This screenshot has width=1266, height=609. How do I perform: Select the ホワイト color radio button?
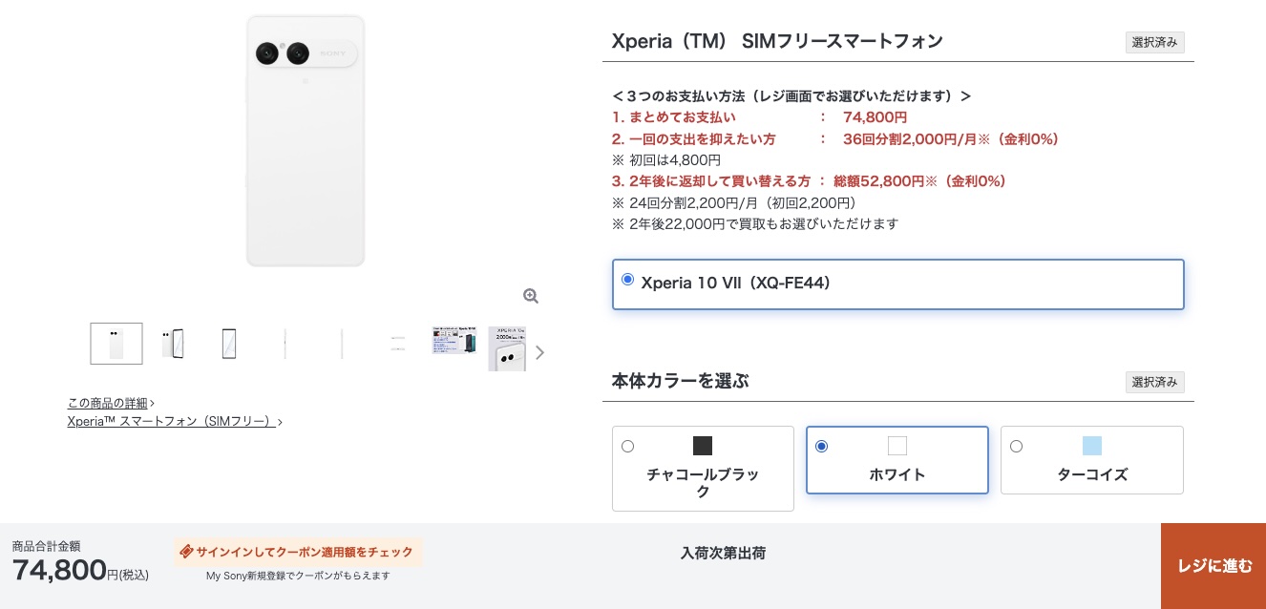click(821, 446)
